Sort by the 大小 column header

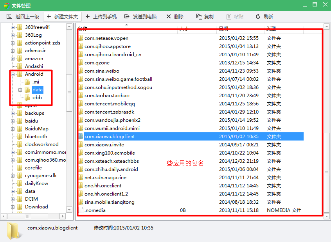click(x=197, y=28)
